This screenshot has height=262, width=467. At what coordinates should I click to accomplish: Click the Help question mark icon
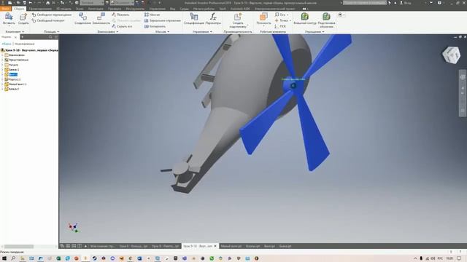439,3
